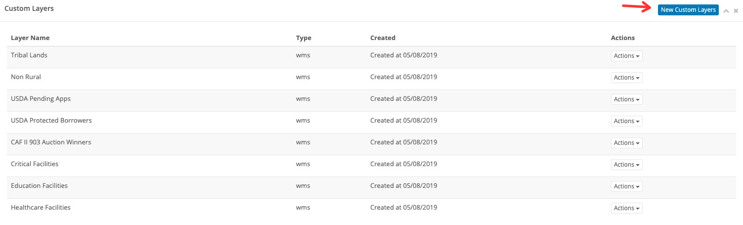Show Actions menu for Education Facilities
The width and height of the screenshot is (743, 225).
[x=626, y=186]
